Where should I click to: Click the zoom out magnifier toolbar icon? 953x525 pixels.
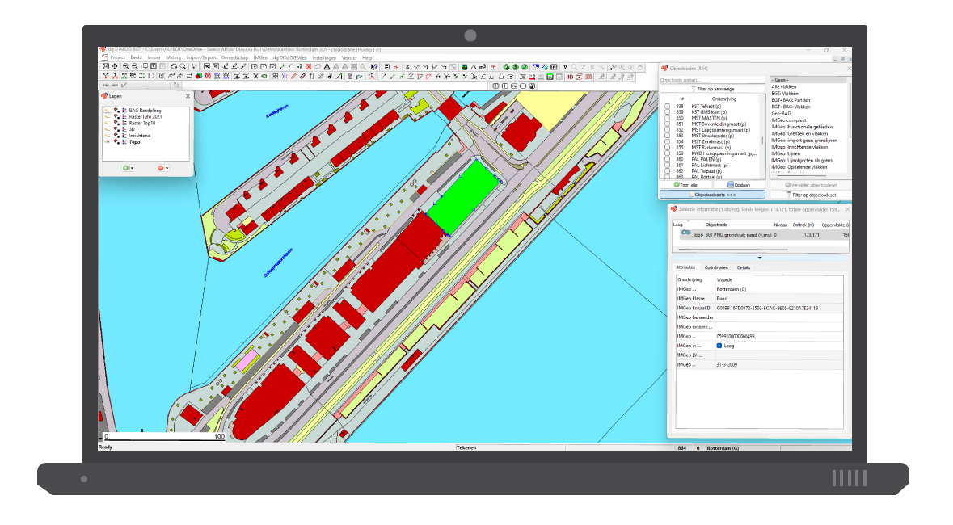tap(135, 66)
